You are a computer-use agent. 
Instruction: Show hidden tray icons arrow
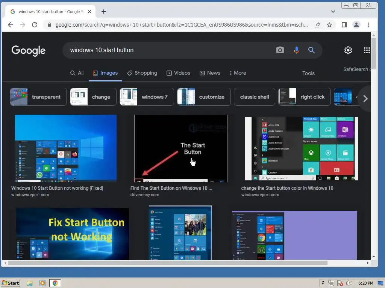point(323,283)
